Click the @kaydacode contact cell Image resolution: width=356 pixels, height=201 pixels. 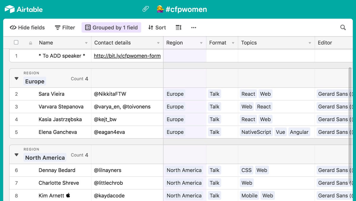[127, 196]
